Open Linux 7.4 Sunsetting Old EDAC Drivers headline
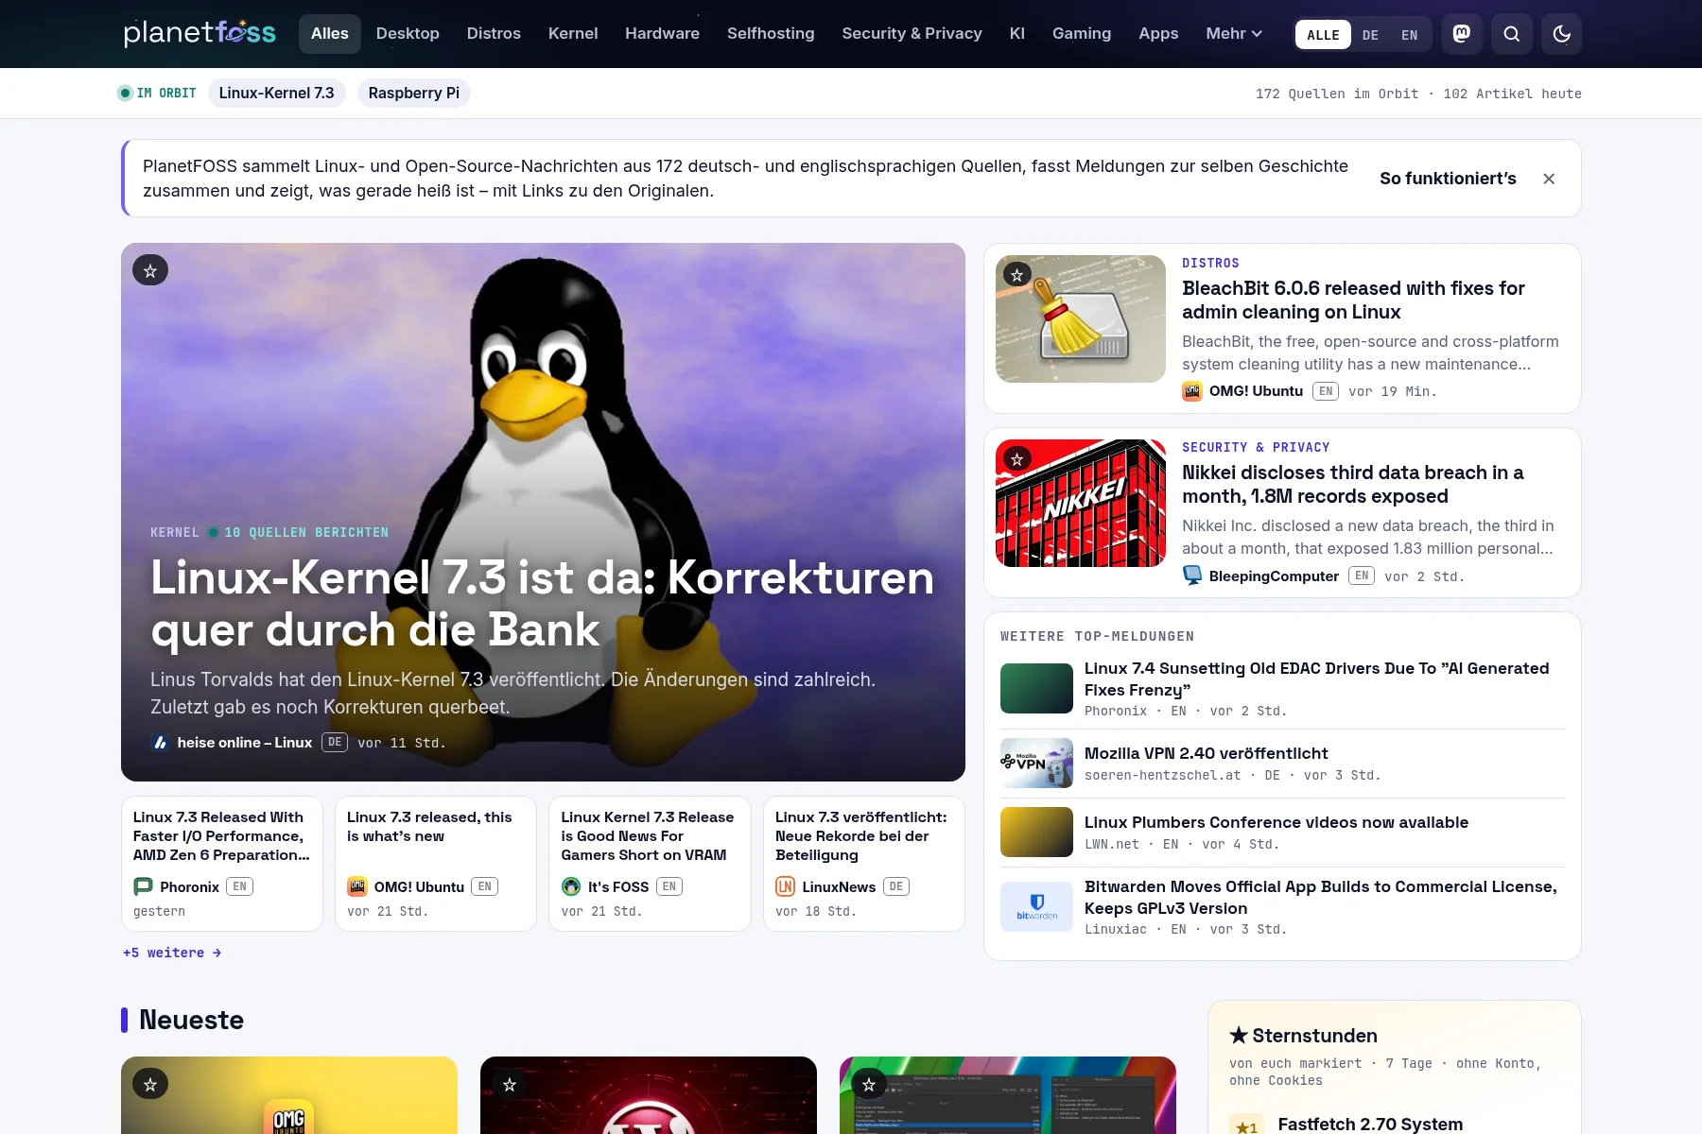 click(x=1317, y=679)
